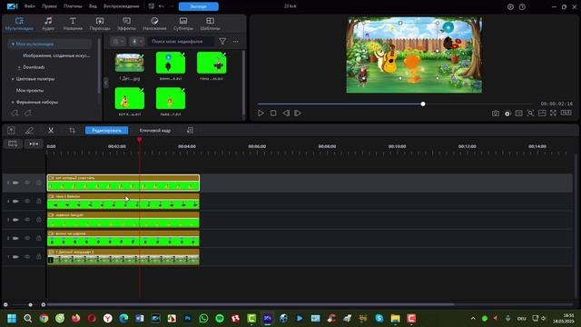
Task: Toggle visibility eye of track 1
Action: tap(27, 256)
